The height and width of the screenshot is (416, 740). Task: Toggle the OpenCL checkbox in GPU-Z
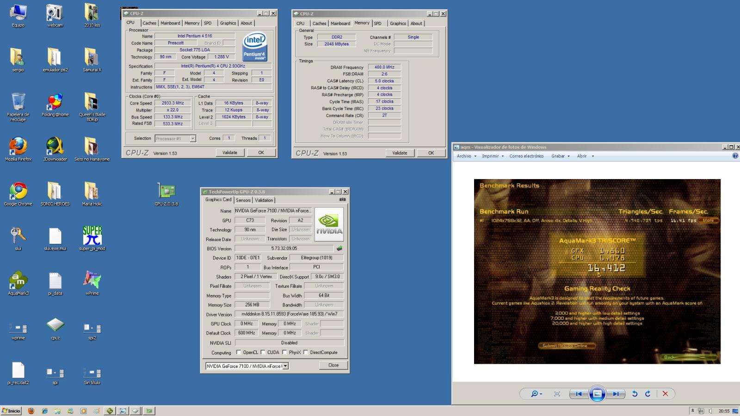(239, 352)
